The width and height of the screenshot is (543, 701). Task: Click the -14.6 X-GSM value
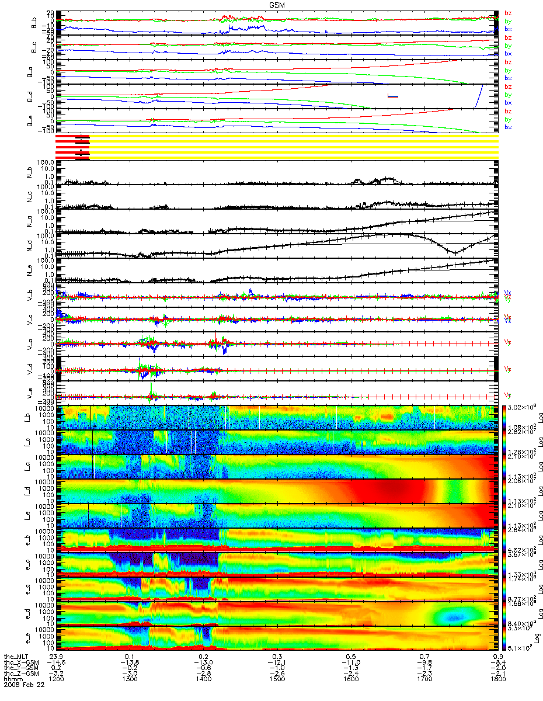pyautogui.click(x=55, y=662)
